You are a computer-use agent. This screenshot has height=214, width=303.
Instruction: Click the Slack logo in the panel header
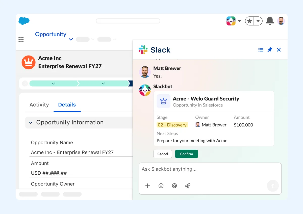click(x=143, y=50)
